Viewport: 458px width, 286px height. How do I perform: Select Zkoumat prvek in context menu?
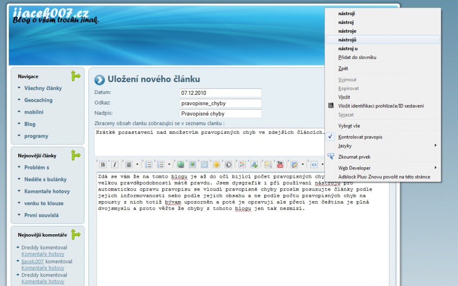354,157
